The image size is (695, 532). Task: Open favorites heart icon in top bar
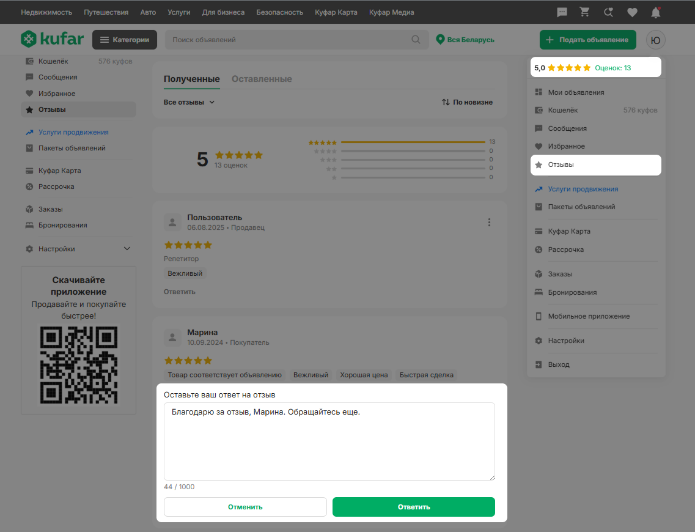[x=633, y=12]
